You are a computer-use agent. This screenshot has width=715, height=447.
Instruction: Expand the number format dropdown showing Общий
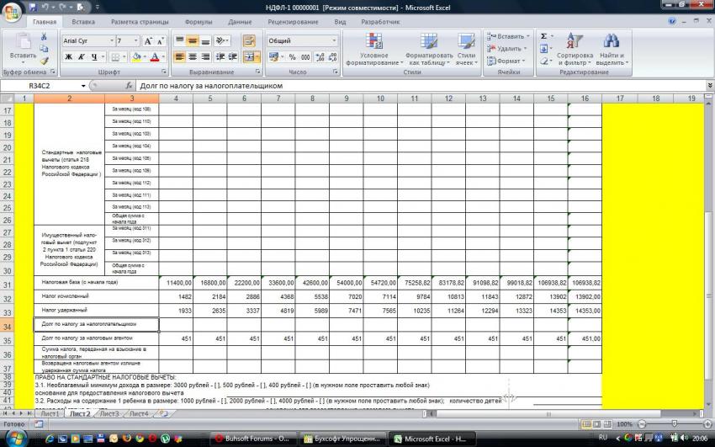(x=334, y=40)
